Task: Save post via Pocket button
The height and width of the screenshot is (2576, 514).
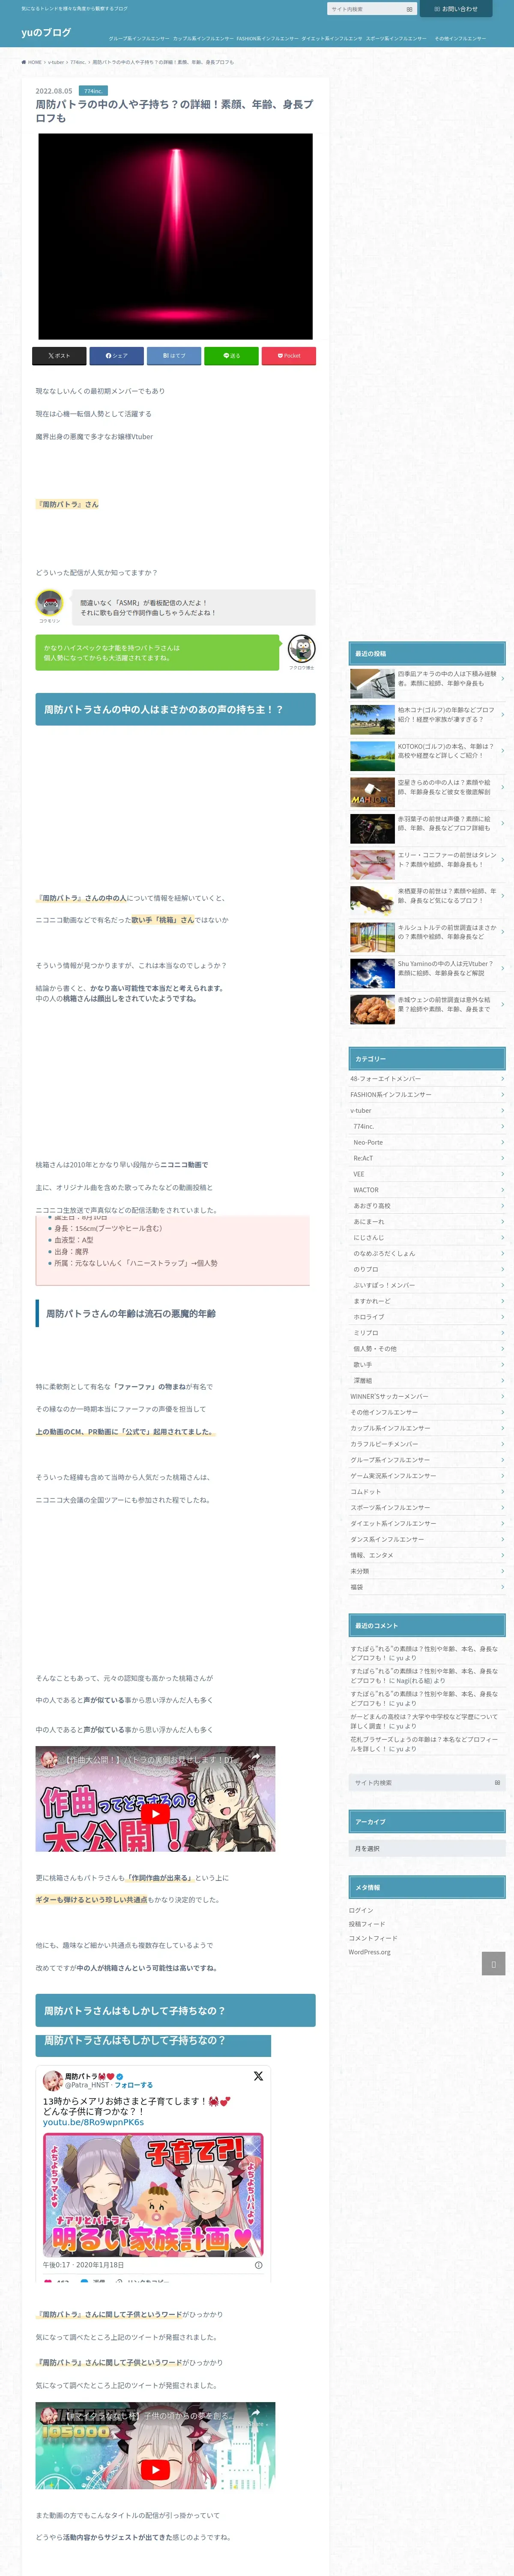Action: point(288,356)
